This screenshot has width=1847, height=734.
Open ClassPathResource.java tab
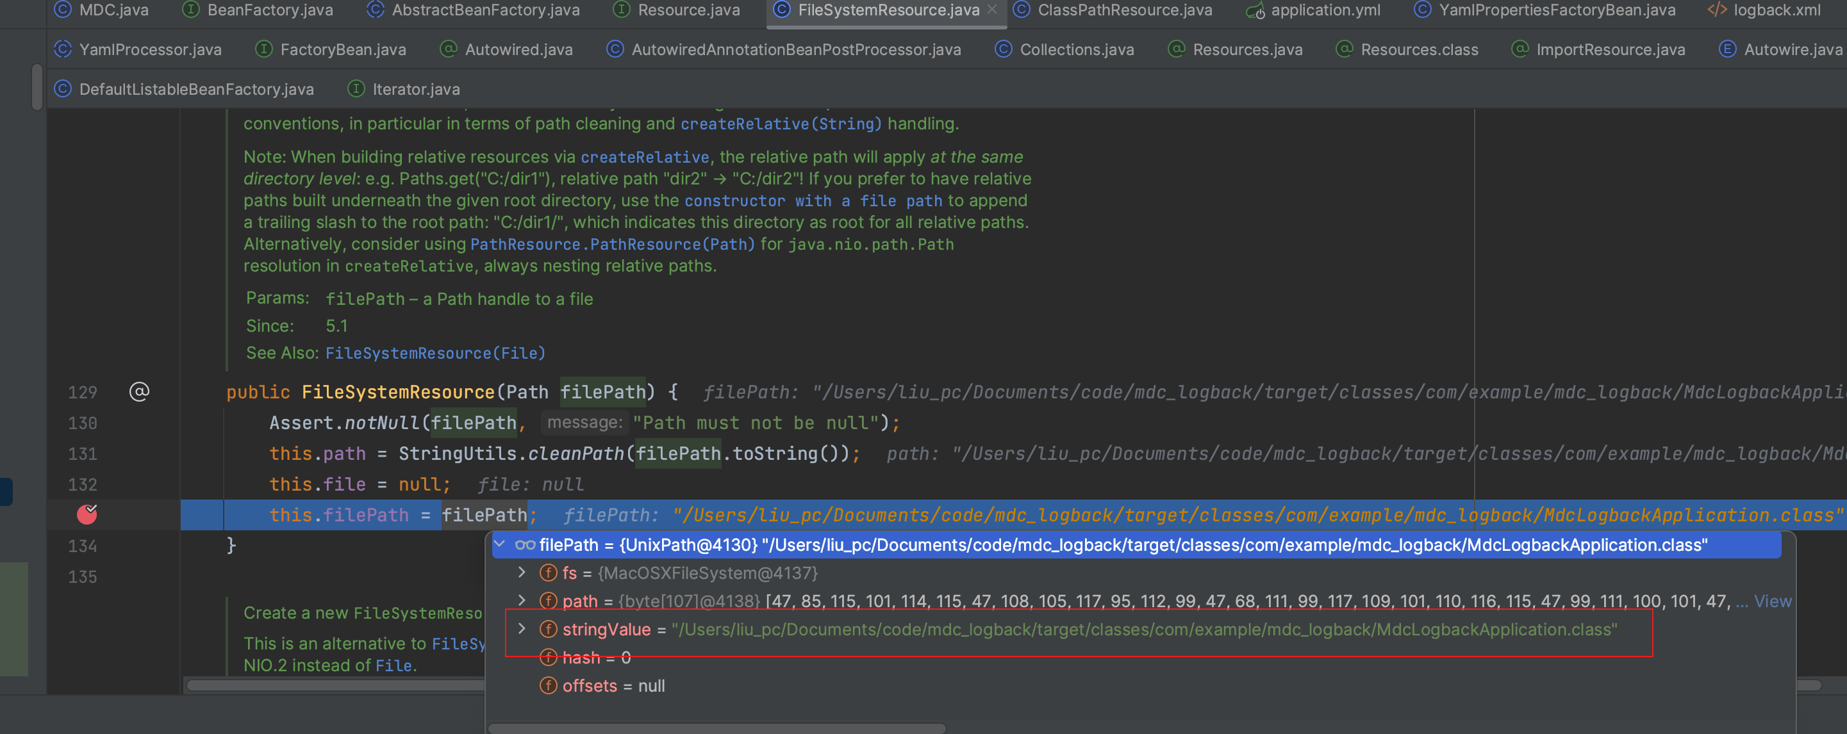click(1112, 10)
